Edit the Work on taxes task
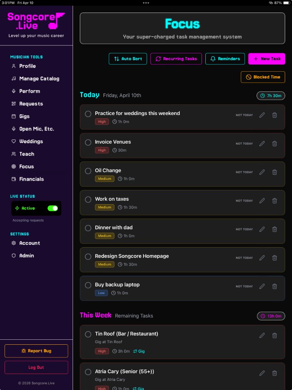The height and width of the screenshot is (390, 292). [x=262, y=201]
